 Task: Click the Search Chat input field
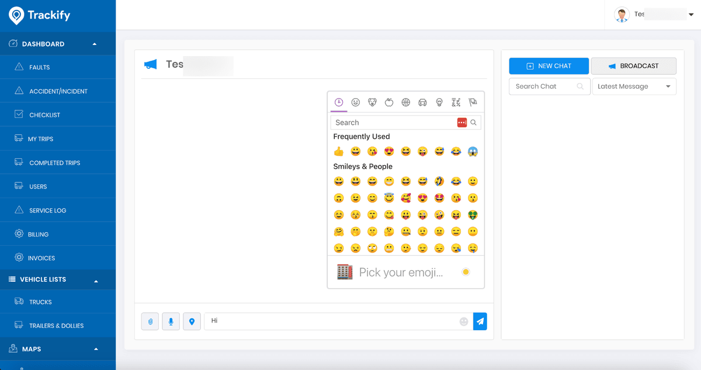[x=543, y=86]
